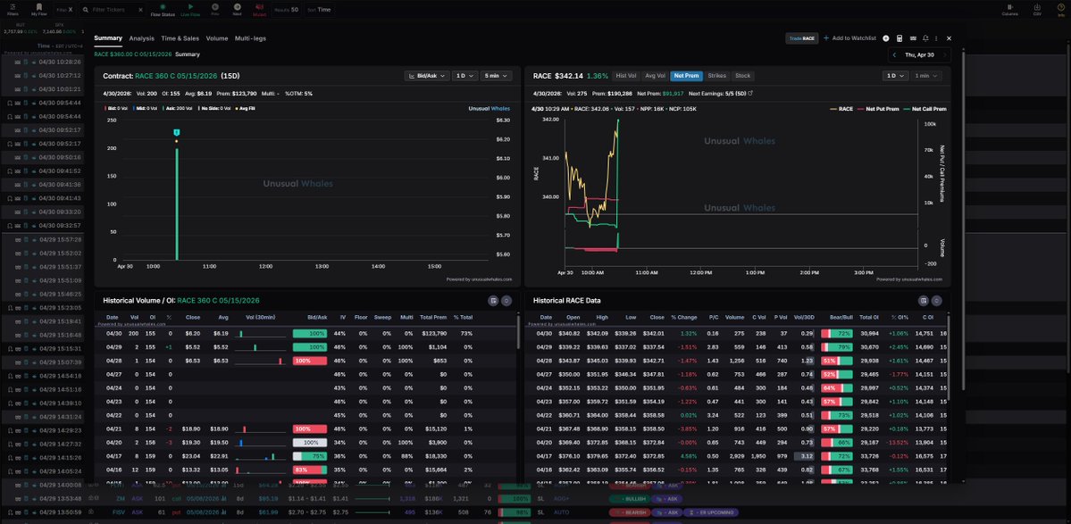Click the 75% Bid/Ask bar in 04/17 row

point(310,456)
